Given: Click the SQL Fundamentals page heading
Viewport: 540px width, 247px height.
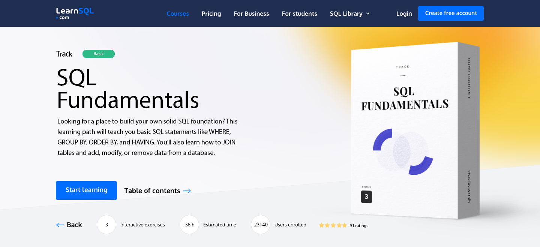Looking at the screenshot, I should (127, 89).
